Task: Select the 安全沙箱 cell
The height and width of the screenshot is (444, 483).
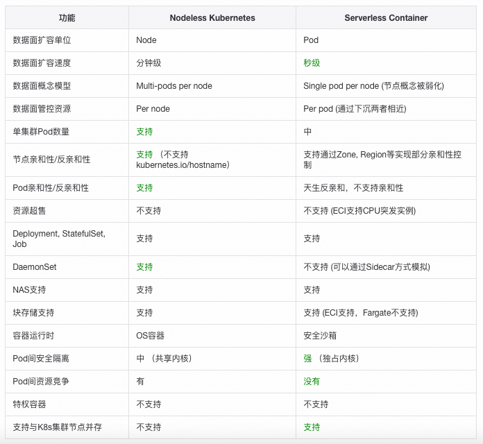Action: 320,336
